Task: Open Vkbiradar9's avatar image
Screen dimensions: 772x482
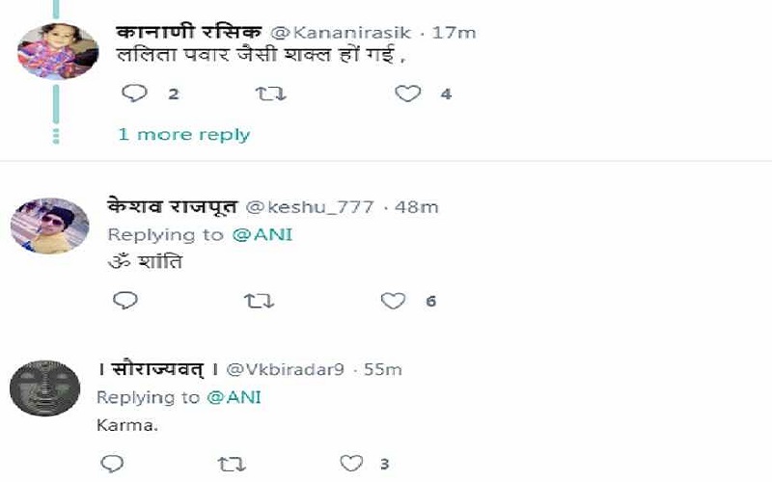Action: (46, 387)
